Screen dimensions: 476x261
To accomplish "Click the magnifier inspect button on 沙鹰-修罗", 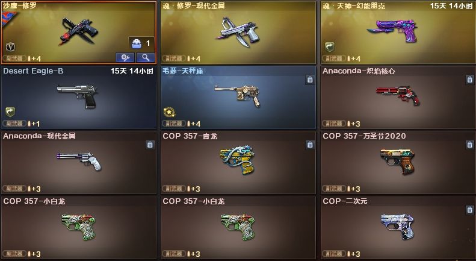I will (x=146, y=57).
